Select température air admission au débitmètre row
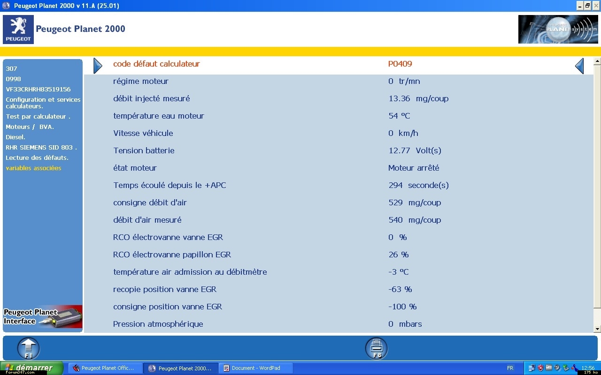Screen dimensions: 601x375 (x=339, y=272)
